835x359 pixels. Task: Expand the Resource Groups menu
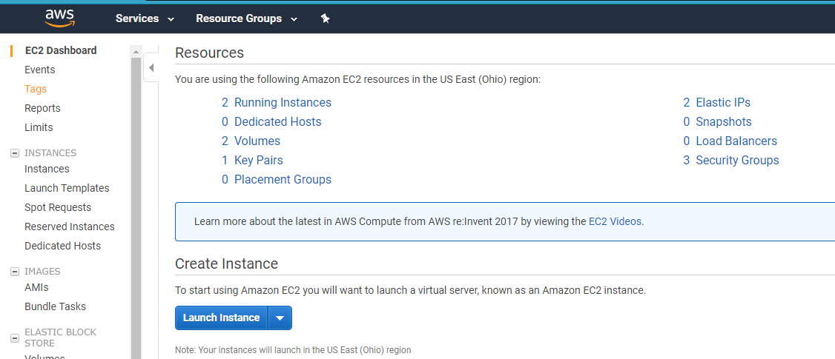(246, 19)
